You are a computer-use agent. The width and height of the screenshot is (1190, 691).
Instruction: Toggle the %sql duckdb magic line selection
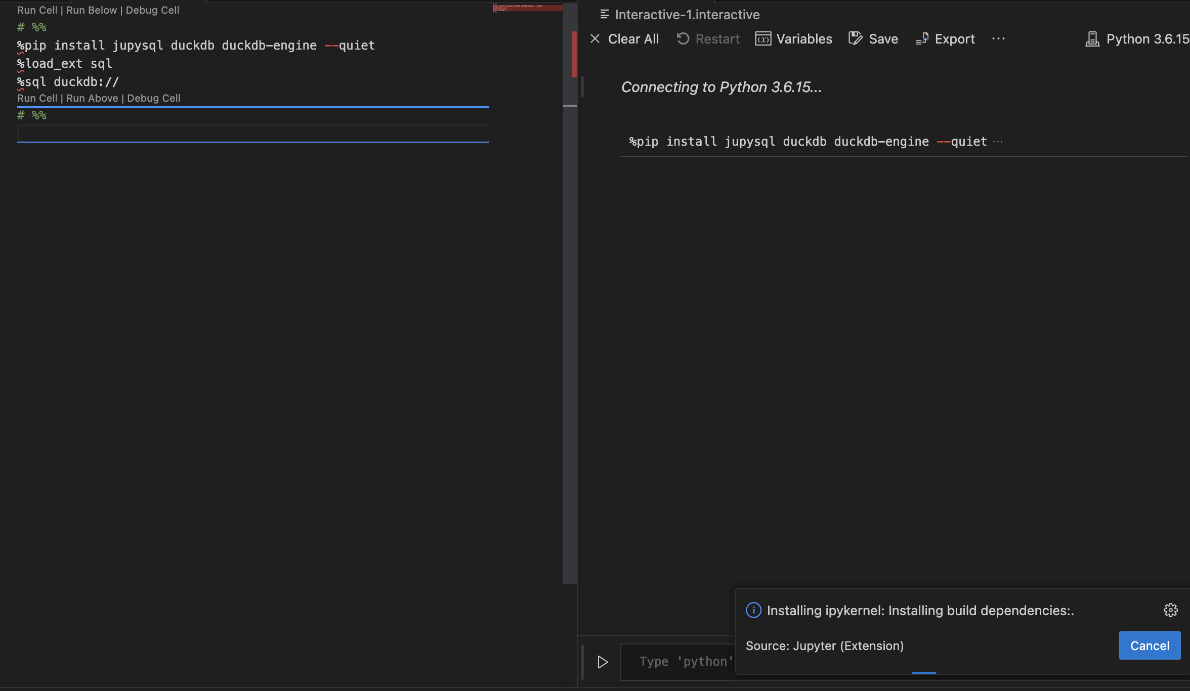[68, 81]
